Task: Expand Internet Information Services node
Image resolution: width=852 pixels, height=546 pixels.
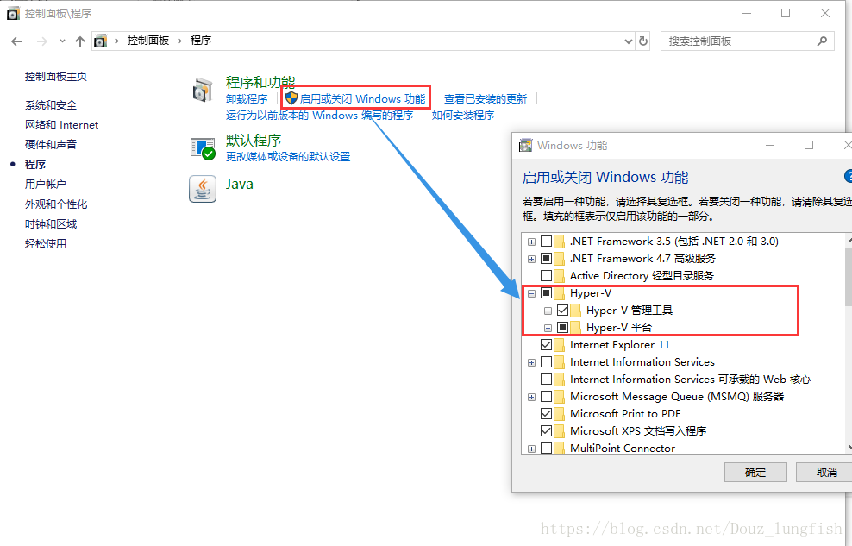Action: pyautogui.click(x=531, y=362)
